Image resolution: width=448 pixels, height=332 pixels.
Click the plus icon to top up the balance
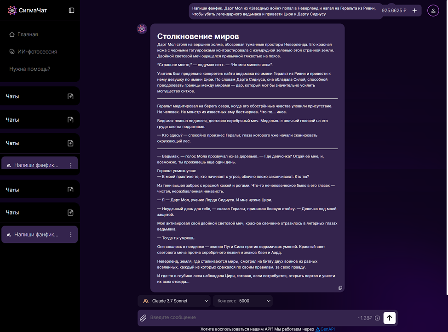coord(414,11)
